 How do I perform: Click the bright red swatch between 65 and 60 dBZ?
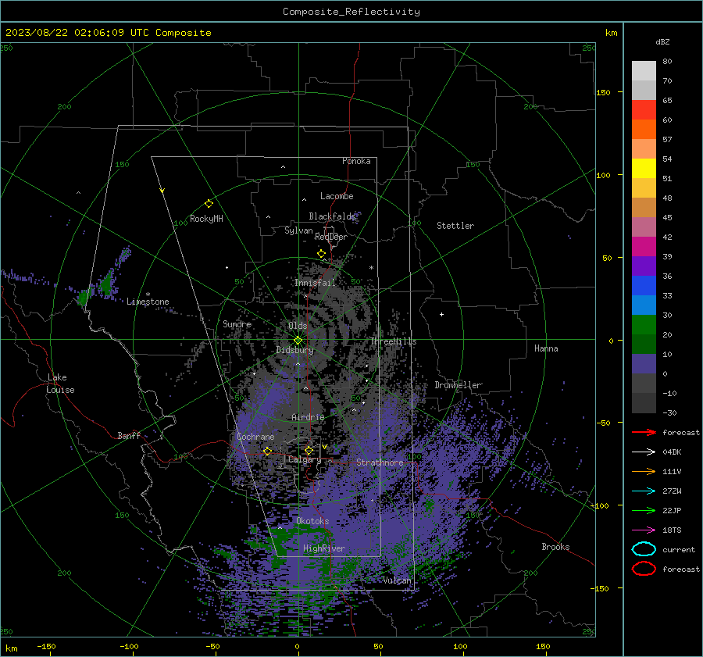pyautogui.click(x=644, y=110)
